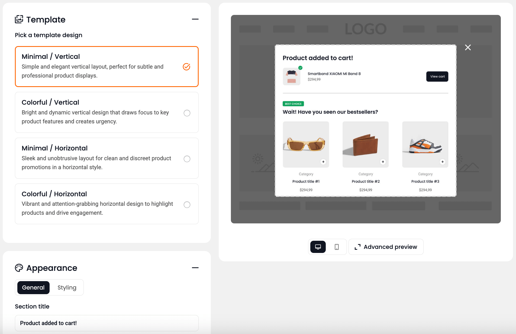Open the Styling tab
The image size is (516, 334).
point(67,288)
